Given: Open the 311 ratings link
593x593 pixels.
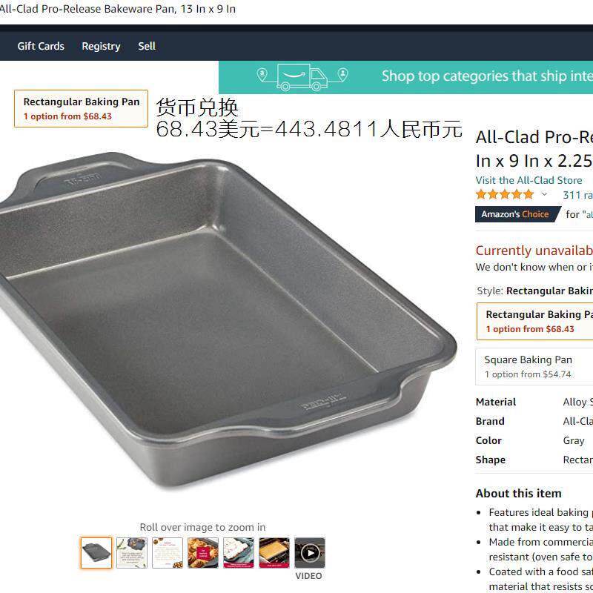Looking at the screenshot, I should click(x=577, y=195).
